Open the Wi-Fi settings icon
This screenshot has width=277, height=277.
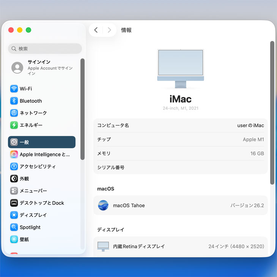coord(14,89)
